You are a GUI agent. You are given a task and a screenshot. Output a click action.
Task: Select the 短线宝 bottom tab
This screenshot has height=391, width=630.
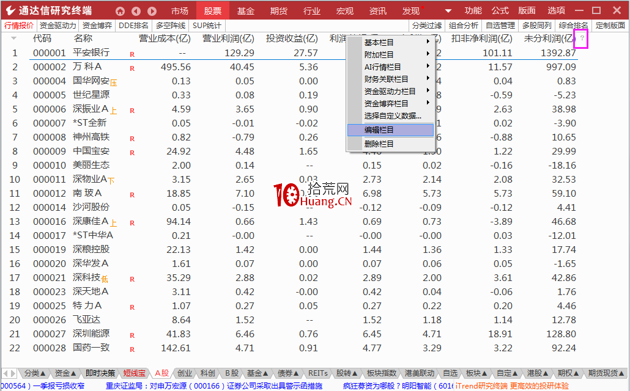pos(134,373)
